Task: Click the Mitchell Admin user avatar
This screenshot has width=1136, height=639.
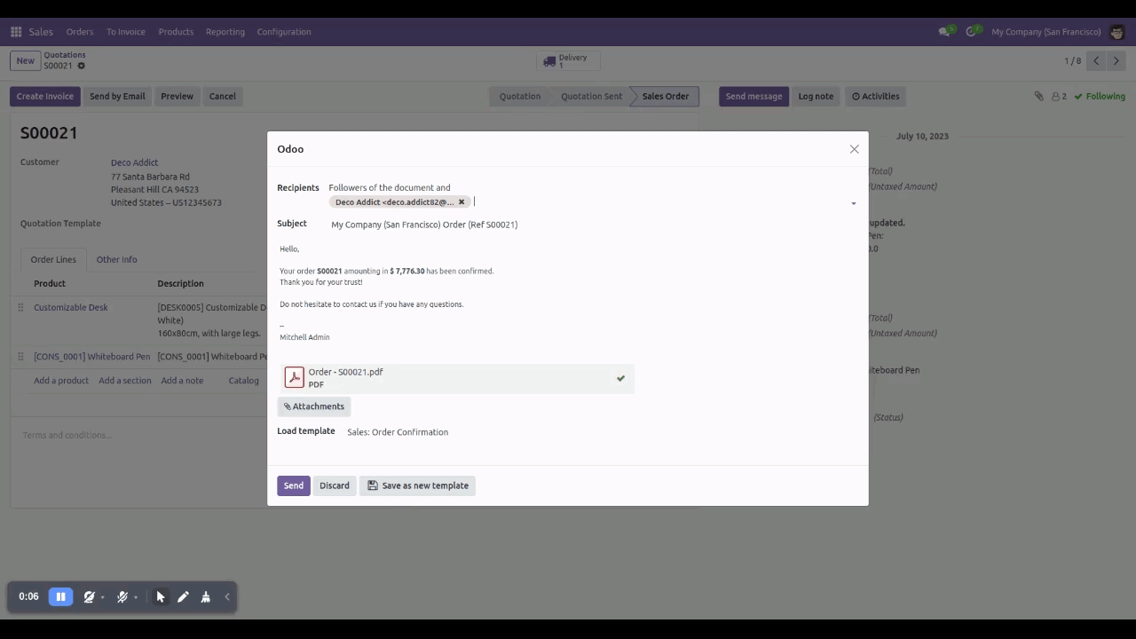Action: [1116, 32]
